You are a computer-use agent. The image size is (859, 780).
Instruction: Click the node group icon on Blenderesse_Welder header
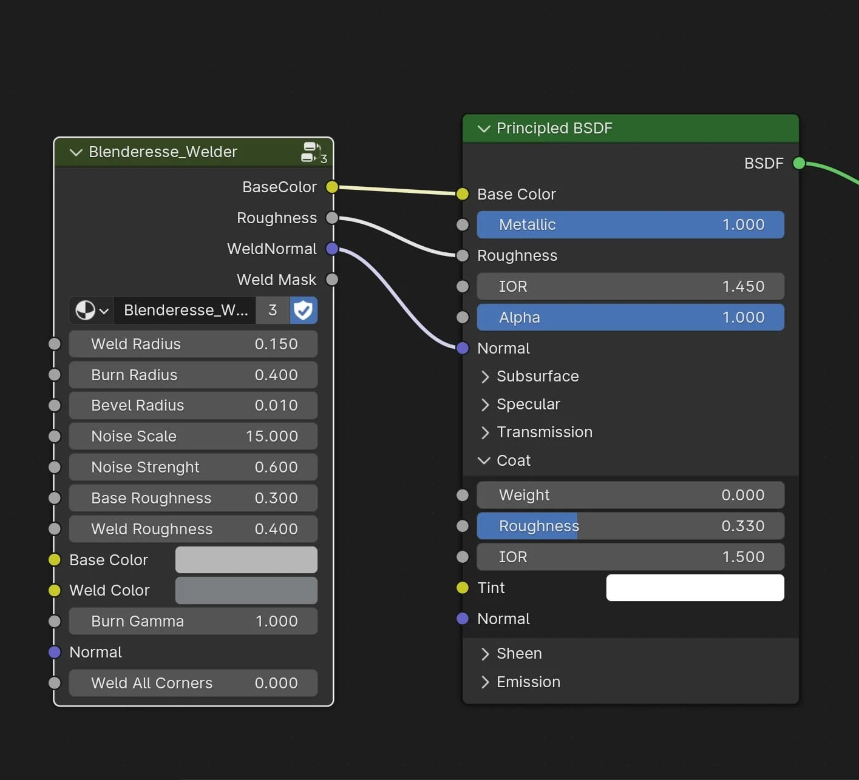tap(312, 152)
